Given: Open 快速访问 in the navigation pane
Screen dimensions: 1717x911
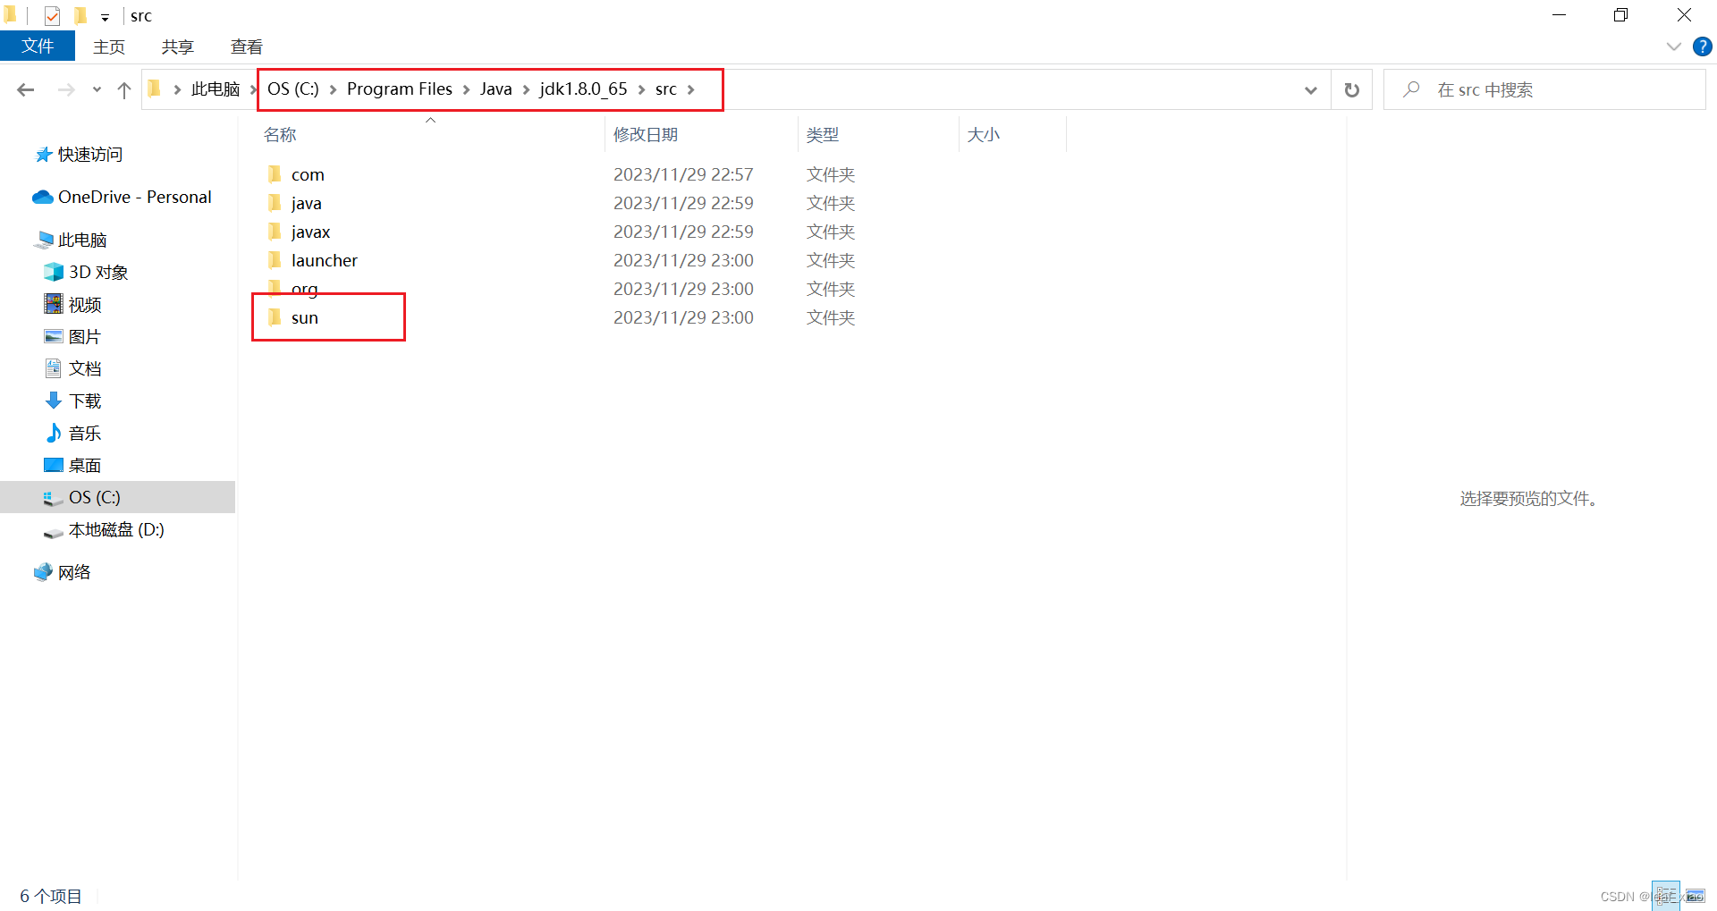Looking at the screenshot, I should click(90, 155).
